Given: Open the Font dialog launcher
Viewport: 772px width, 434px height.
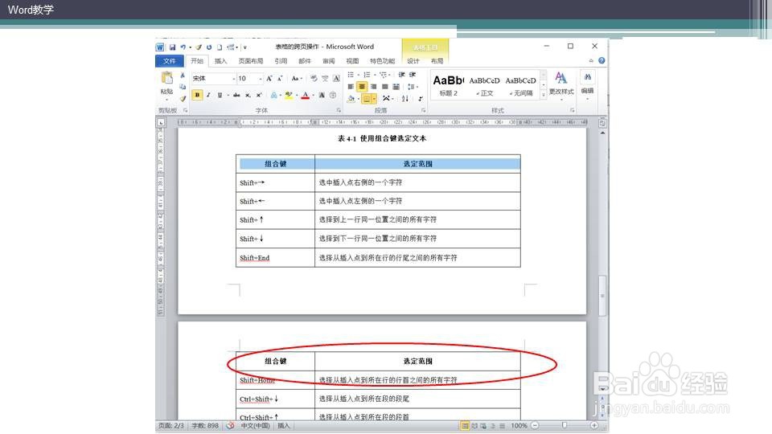Looking at the screenshot, I should [339, 111].
